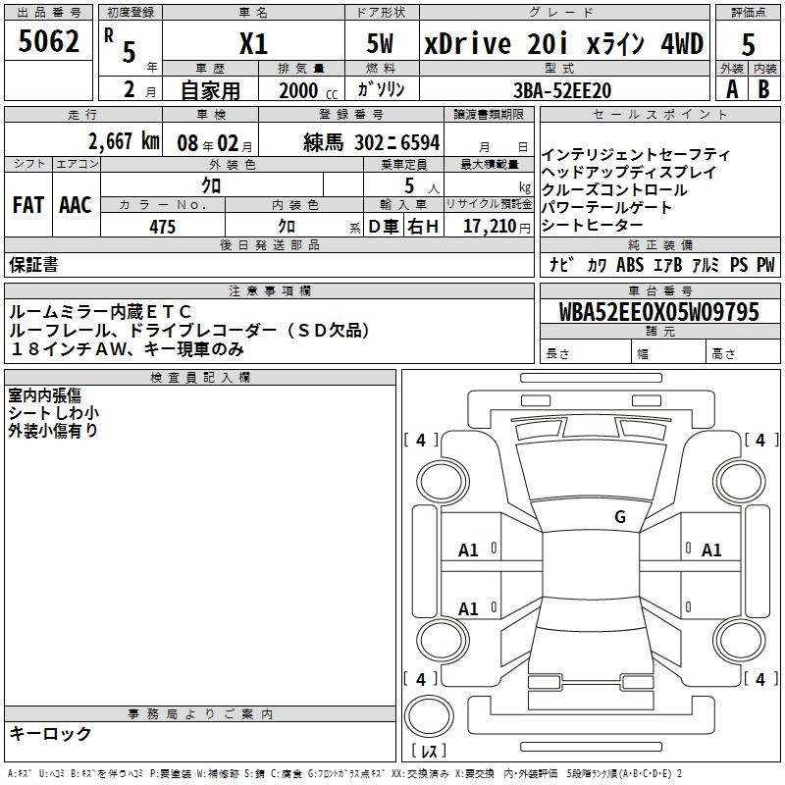Image resolution: width=785 pixels, height=785 pixels.
Task: Select the FAT shift value
Action: [x=28, y=205]
